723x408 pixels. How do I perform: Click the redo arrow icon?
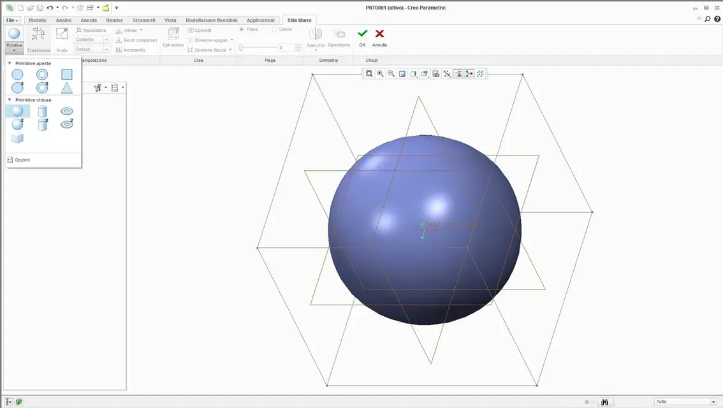(65, 8)
